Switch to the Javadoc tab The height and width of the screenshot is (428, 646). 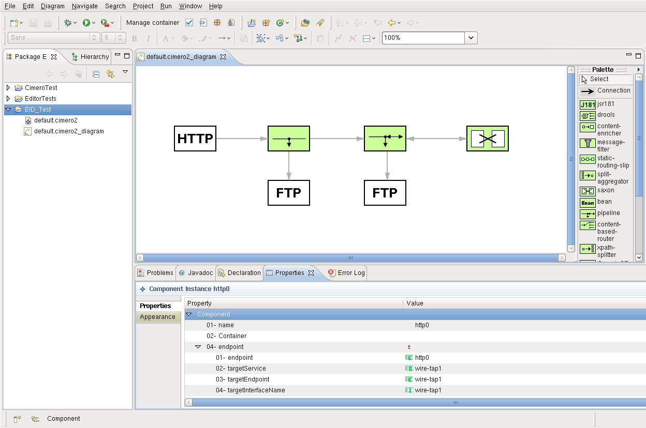[196, 273]
